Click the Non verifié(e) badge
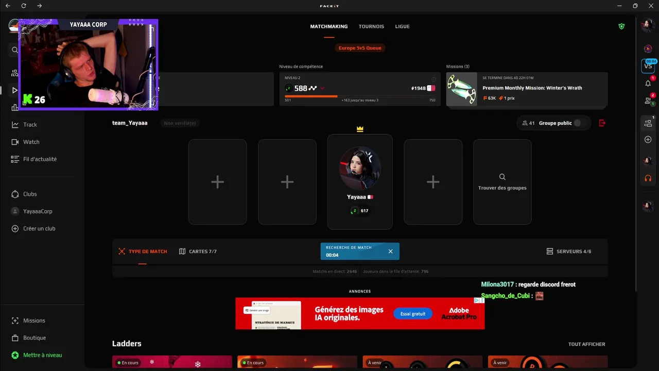Viewport: 659px width, 371px height. (180, 123)
